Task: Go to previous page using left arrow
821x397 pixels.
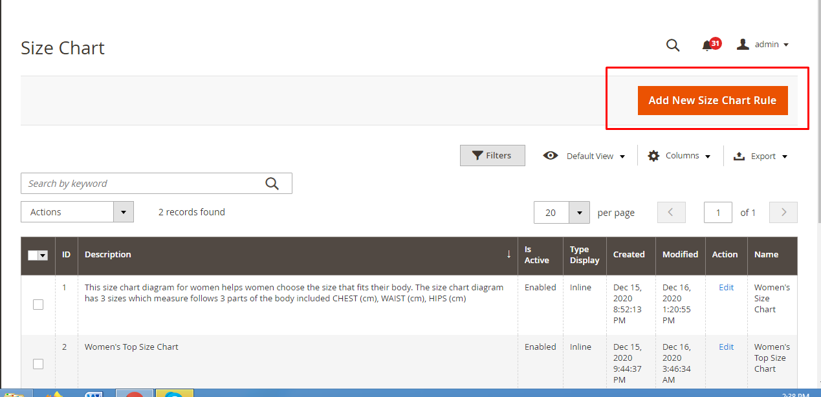Action: tap(671, 212)
